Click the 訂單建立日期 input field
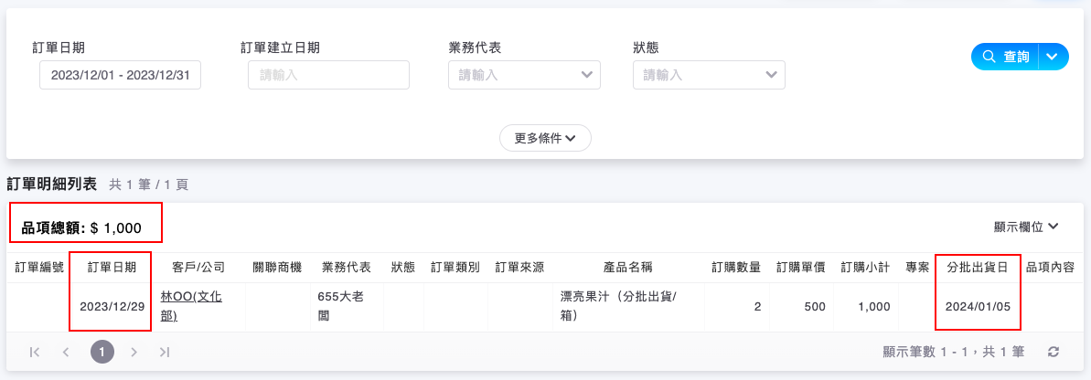 [328, 75]
